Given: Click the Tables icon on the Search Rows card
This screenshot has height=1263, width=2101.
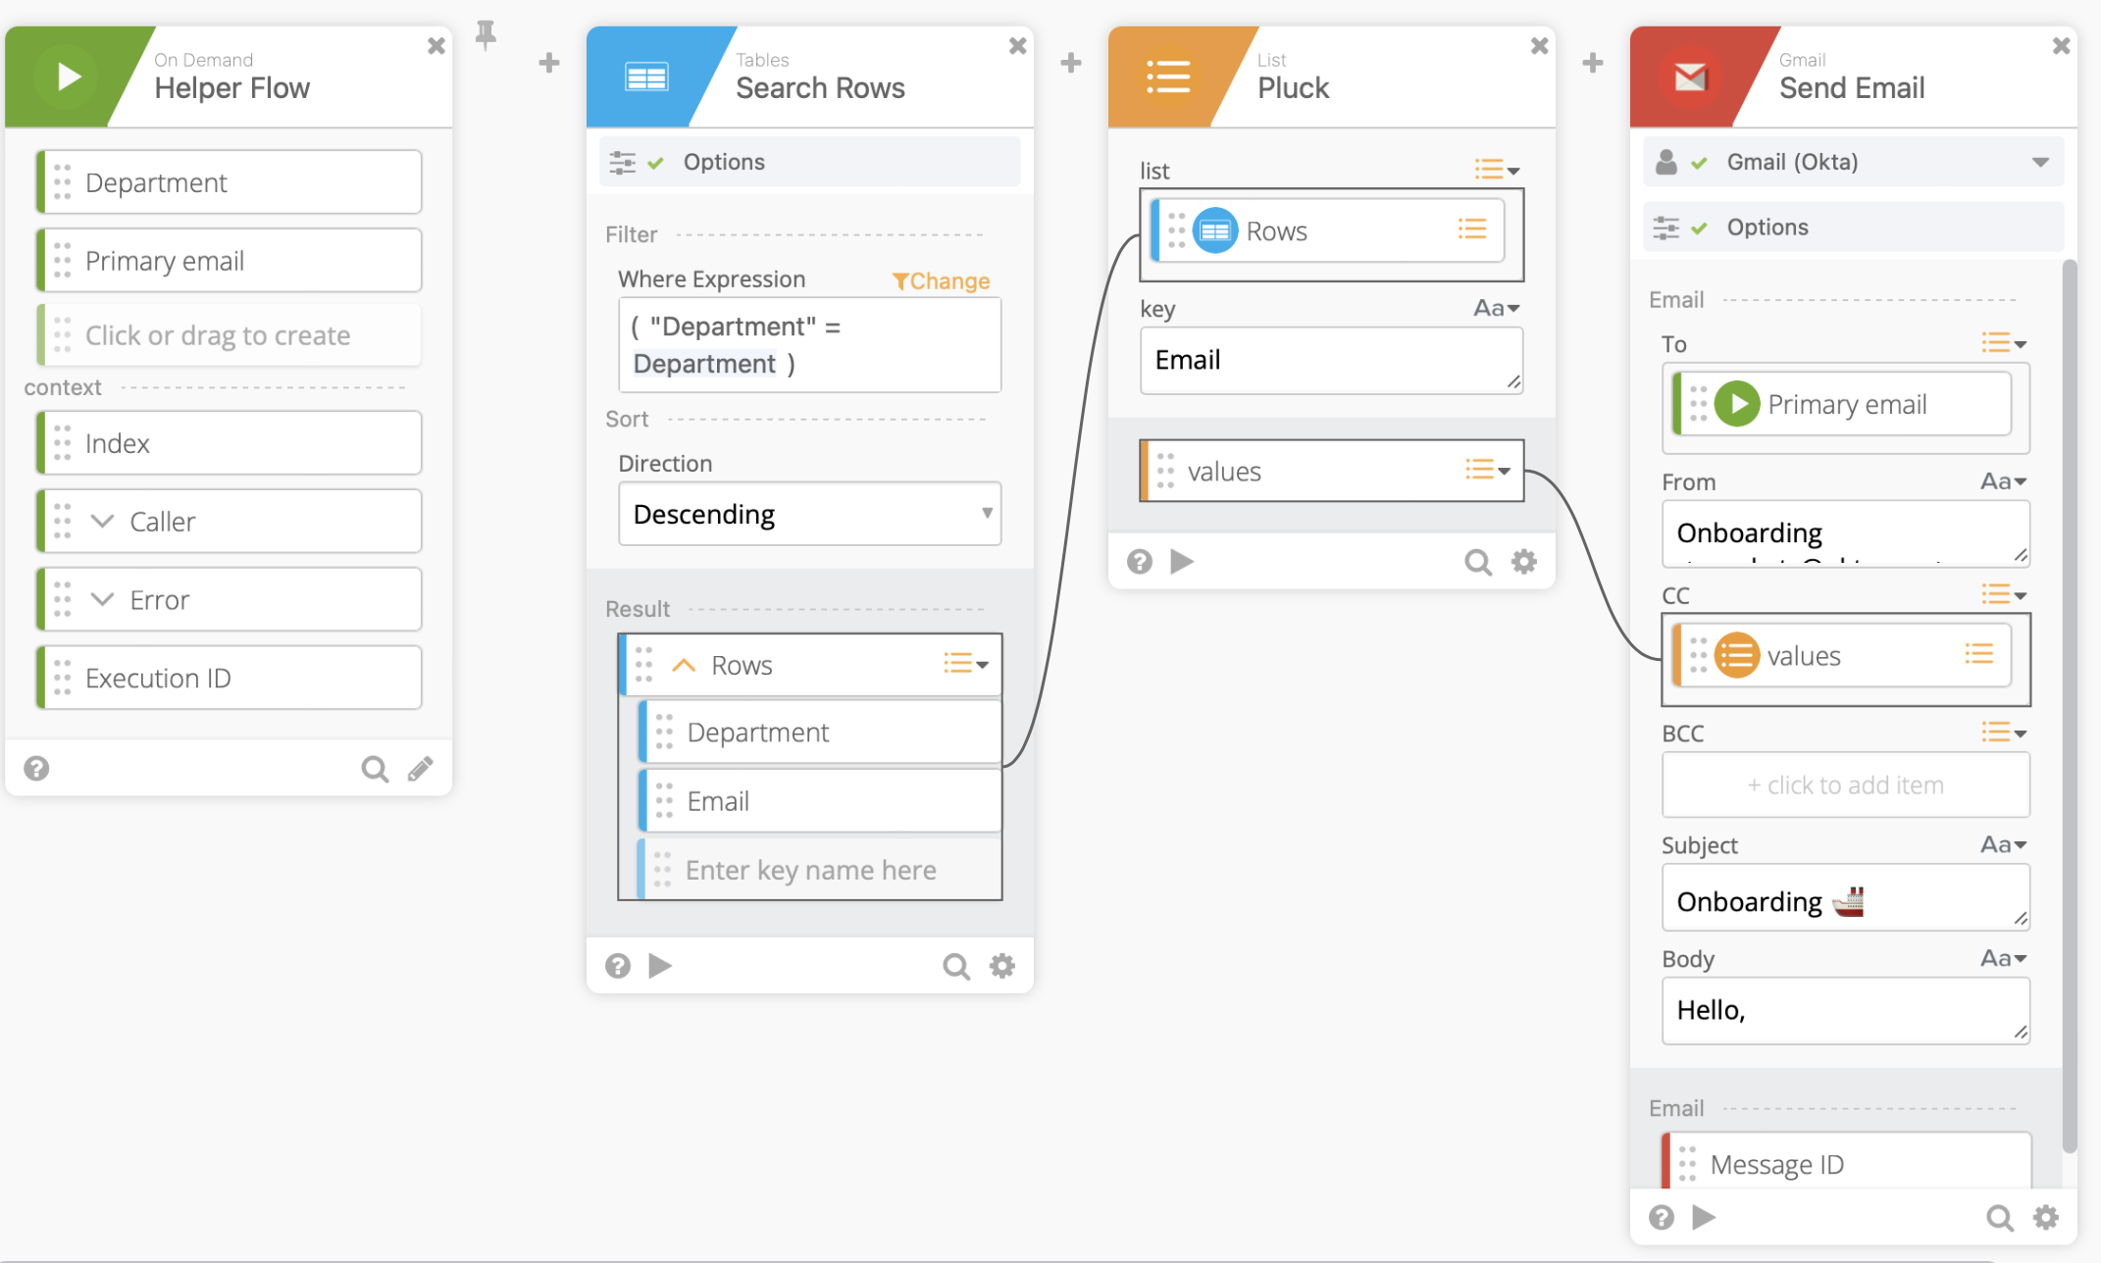Looking at the screenshot, I should click(647, 76).
